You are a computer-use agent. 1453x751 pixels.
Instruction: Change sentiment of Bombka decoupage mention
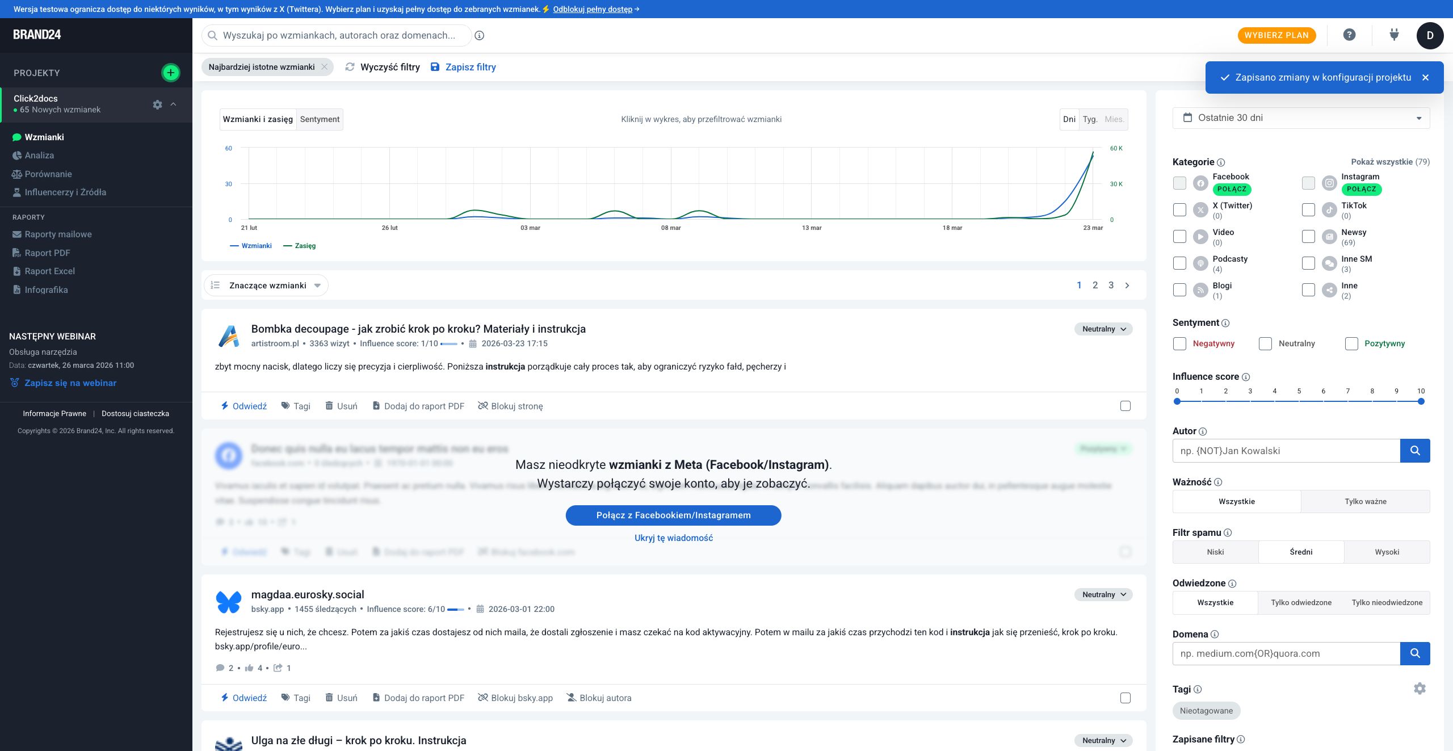coord(1103,329)
